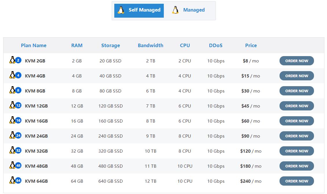
Task: Click the Plan Name column header
Action: [x=34, y=45]
